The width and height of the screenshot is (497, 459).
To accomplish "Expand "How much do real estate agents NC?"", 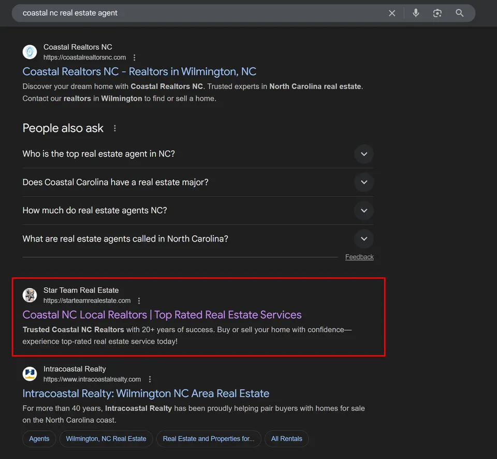I will click(x=198, y=210).
